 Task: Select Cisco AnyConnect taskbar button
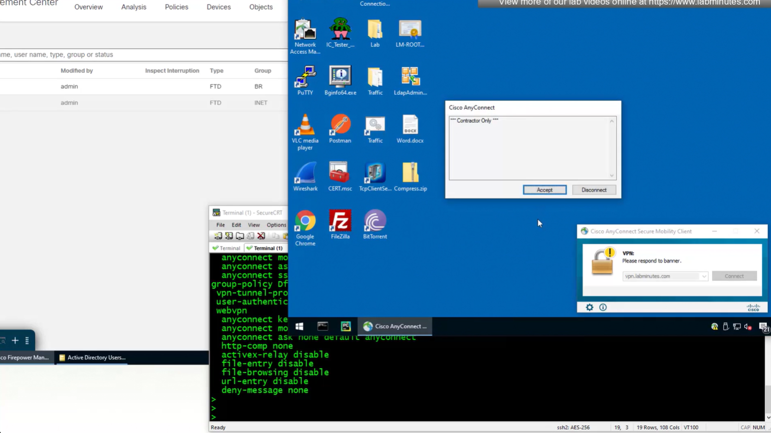(x=395, y=326)
